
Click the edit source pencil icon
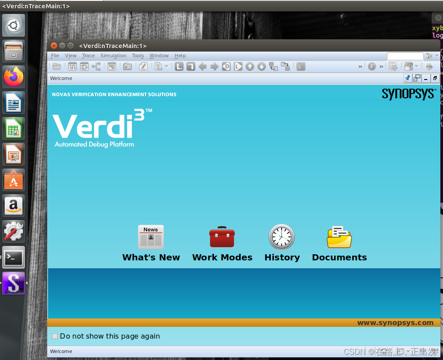click(143, 67)
